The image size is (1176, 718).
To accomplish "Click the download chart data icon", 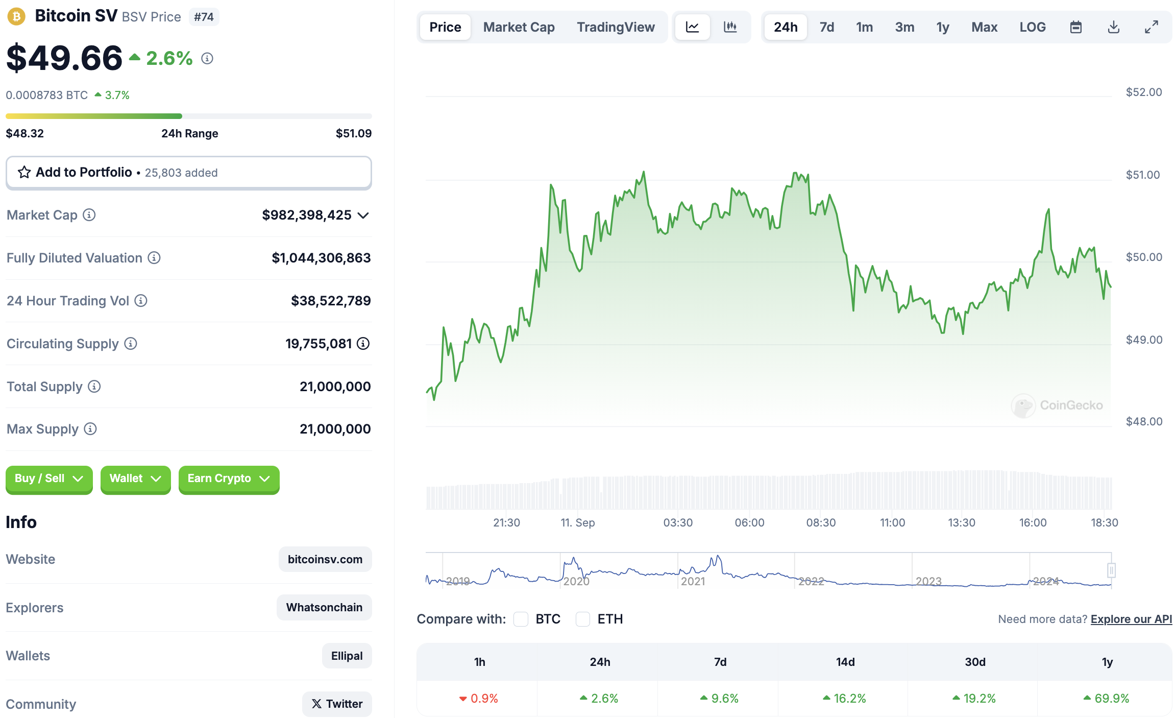I will tap(1113, 27).
